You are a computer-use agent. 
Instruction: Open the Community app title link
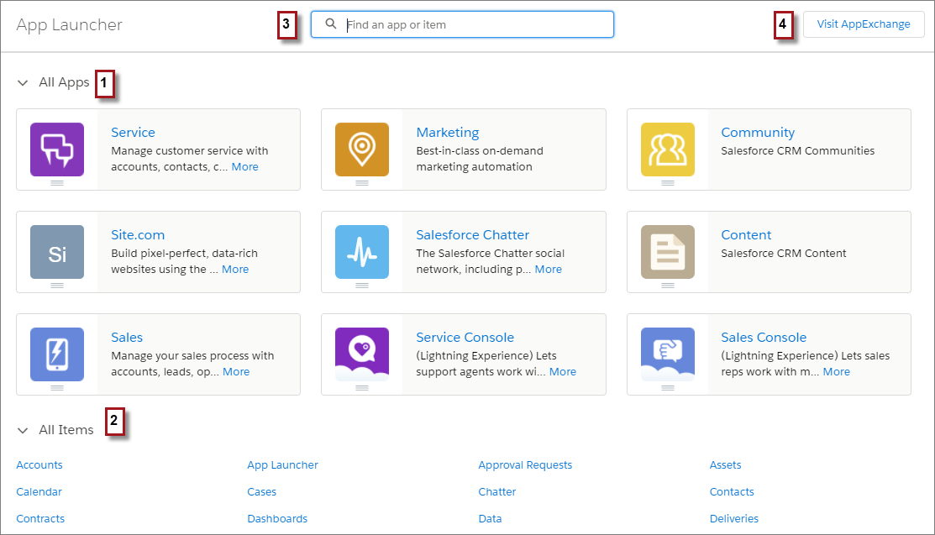(758, 133)
